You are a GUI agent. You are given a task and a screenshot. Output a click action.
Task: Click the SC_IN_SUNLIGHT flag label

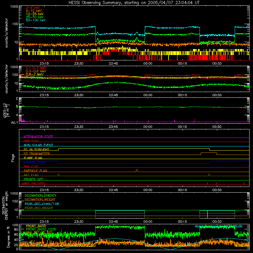pos(36,149)
